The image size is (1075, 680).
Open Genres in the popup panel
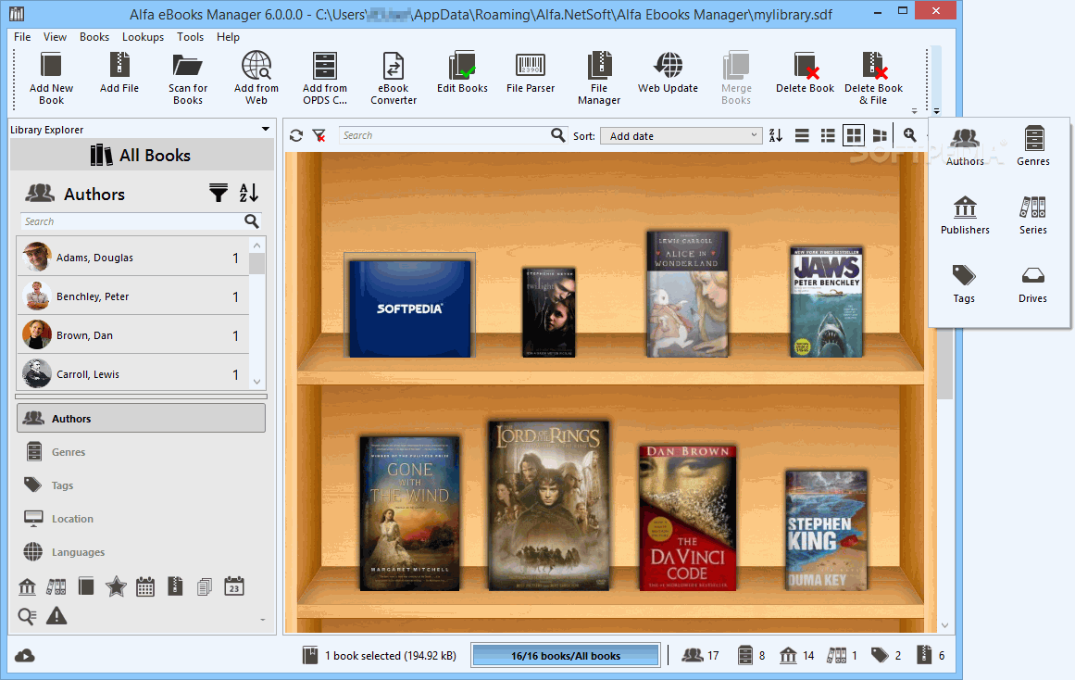pyautogui.click(x=1032, y=147)
